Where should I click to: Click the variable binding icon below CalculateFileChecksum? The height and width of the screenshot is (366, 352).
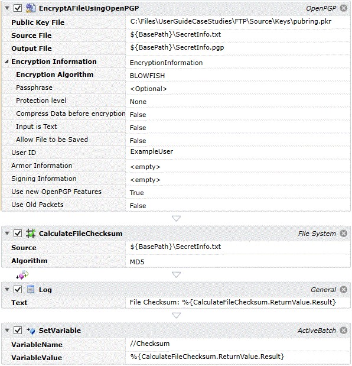(x=22, y=275)
